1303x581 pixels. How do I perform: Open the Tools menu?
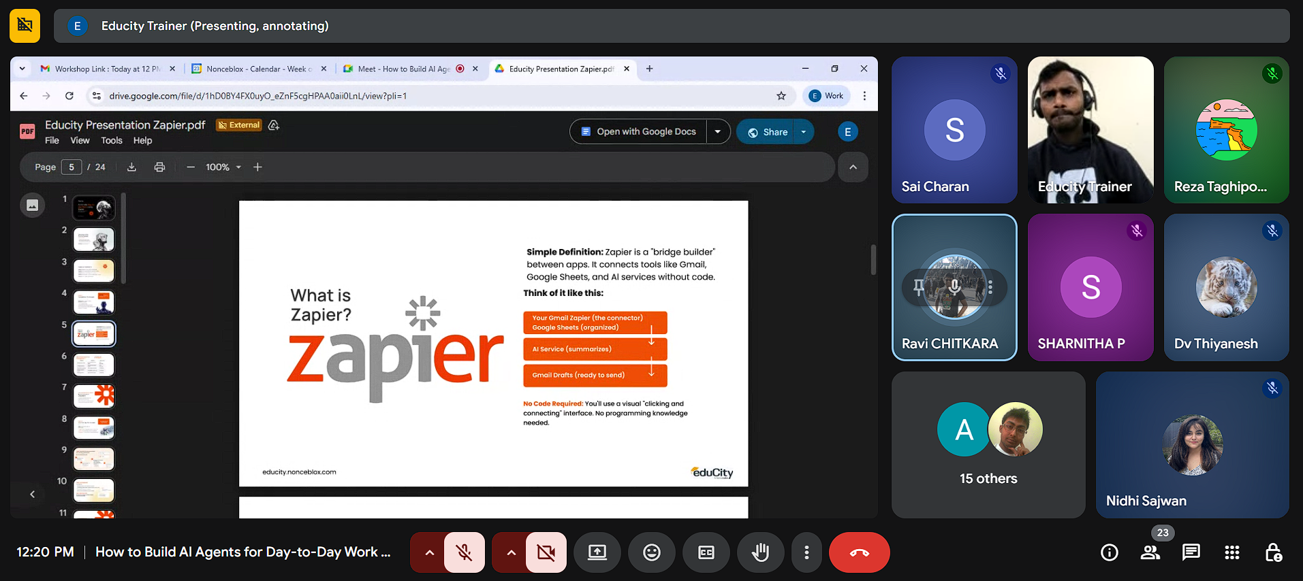click(x=112, y=141)
